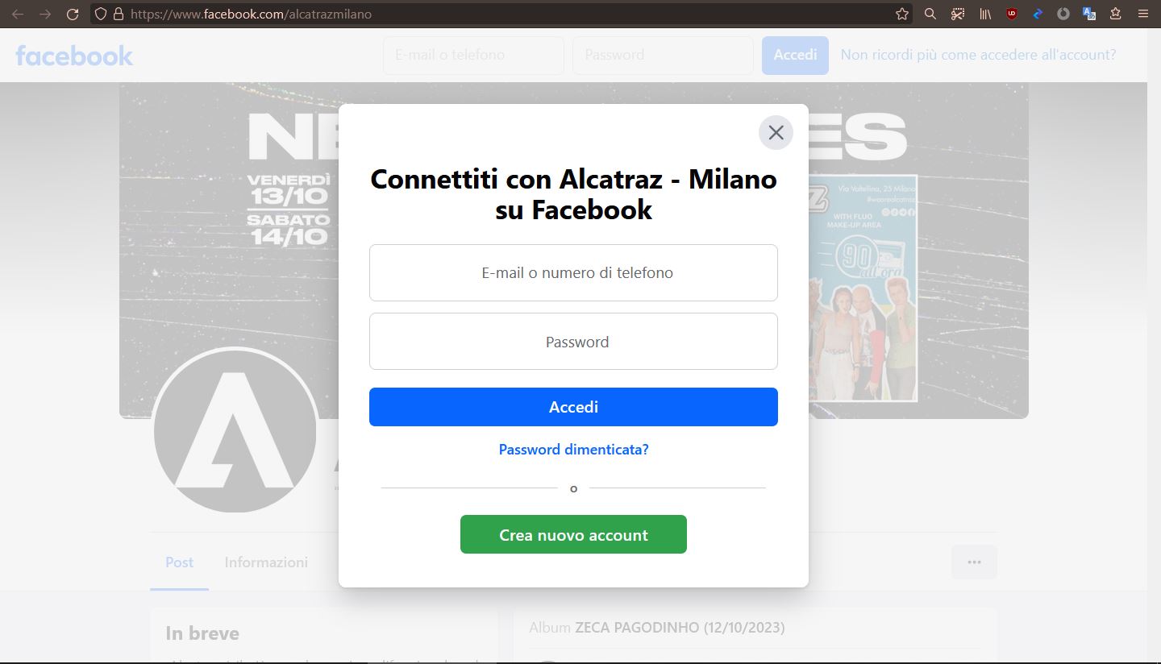The width and height of the screenshot is (1161, 664).
Task: Click the blue Accedi button in dialog
Action: pos(573,407)
